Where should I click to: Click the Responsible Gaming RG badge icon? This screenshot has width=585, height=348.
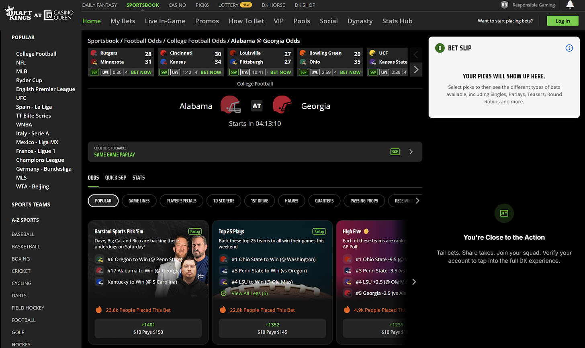click(504, 5)
